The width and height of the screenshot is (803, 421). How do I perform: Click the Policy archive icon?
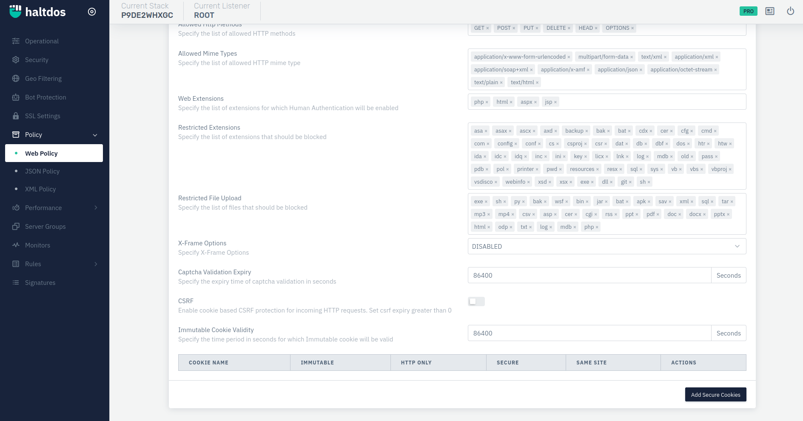tap(16, 135)
